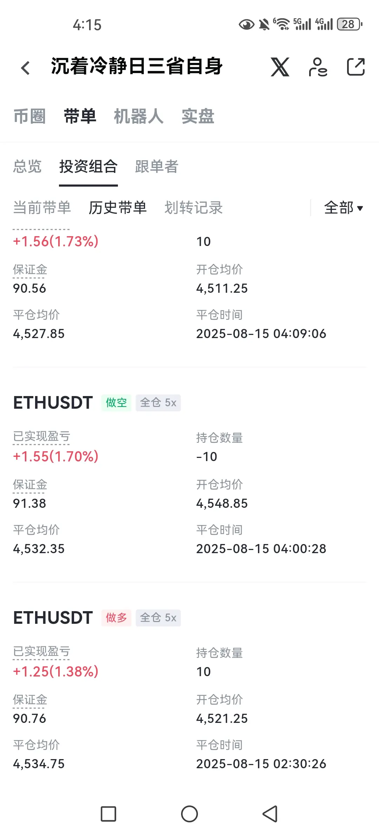Expand the 全部 filter dropdown
Screen dimensions: 379x835
pos(343,208)
